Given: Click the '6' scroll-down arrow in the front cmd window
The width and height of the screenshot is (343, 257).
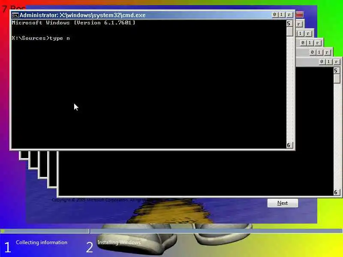Looking at the screenshot, I should 289,145.
